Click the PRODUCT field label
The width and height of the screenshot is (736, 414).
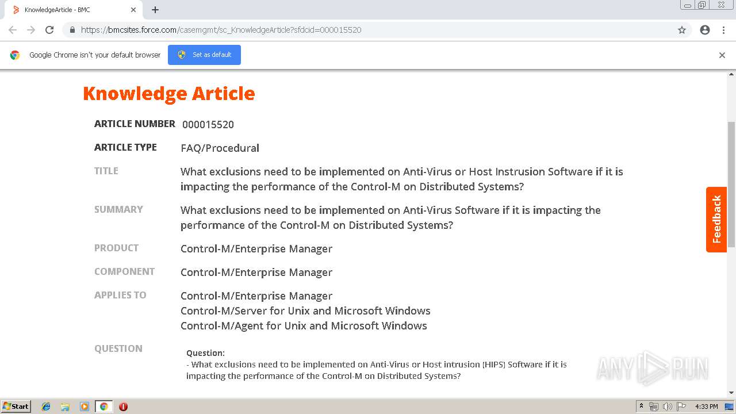[x=116, y=248]
